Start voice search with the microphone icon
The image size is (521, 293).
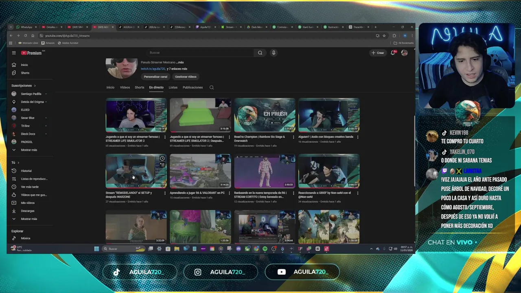point(274,53)
